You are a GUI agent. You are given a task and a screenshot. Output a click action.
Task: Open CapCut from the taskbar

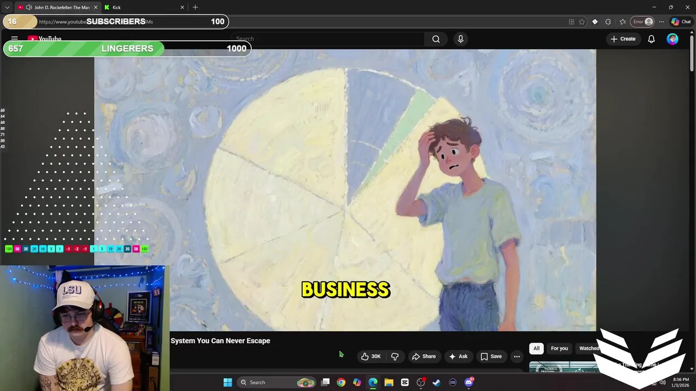[x=405, y=382]
